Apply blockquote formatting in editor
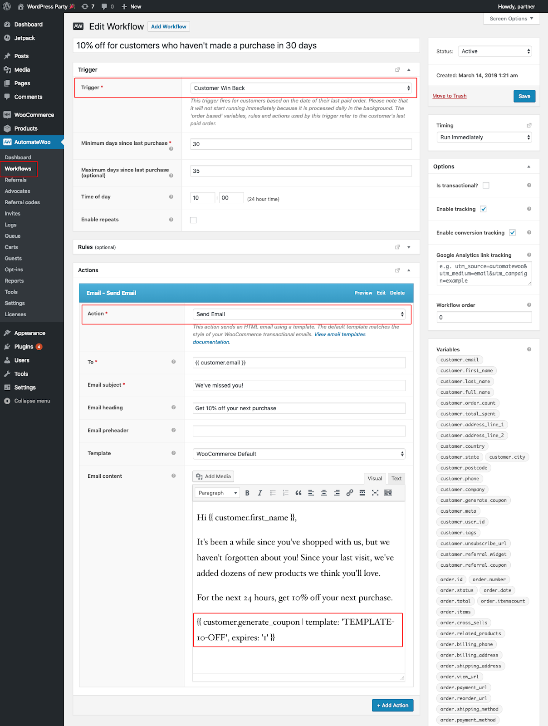548x726 pixels. pos(298,493)
